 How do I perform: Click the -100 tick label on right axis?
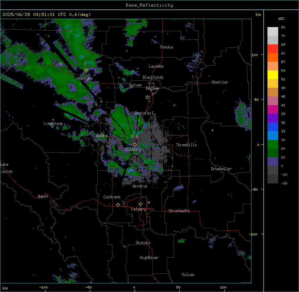tap(254, 234)
